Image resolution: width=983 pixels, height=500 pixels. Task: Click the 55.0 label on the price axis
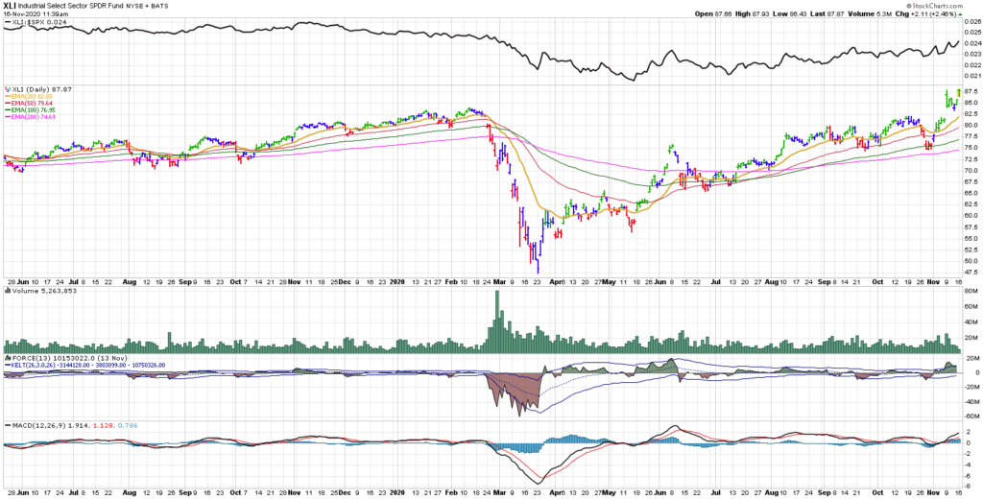tap(971, 238)
